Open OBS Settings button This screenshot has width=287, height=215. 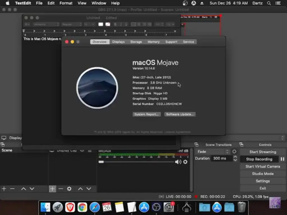coord(263,181)
